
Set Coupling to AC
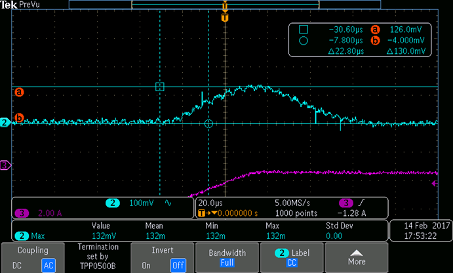point(49,265)
